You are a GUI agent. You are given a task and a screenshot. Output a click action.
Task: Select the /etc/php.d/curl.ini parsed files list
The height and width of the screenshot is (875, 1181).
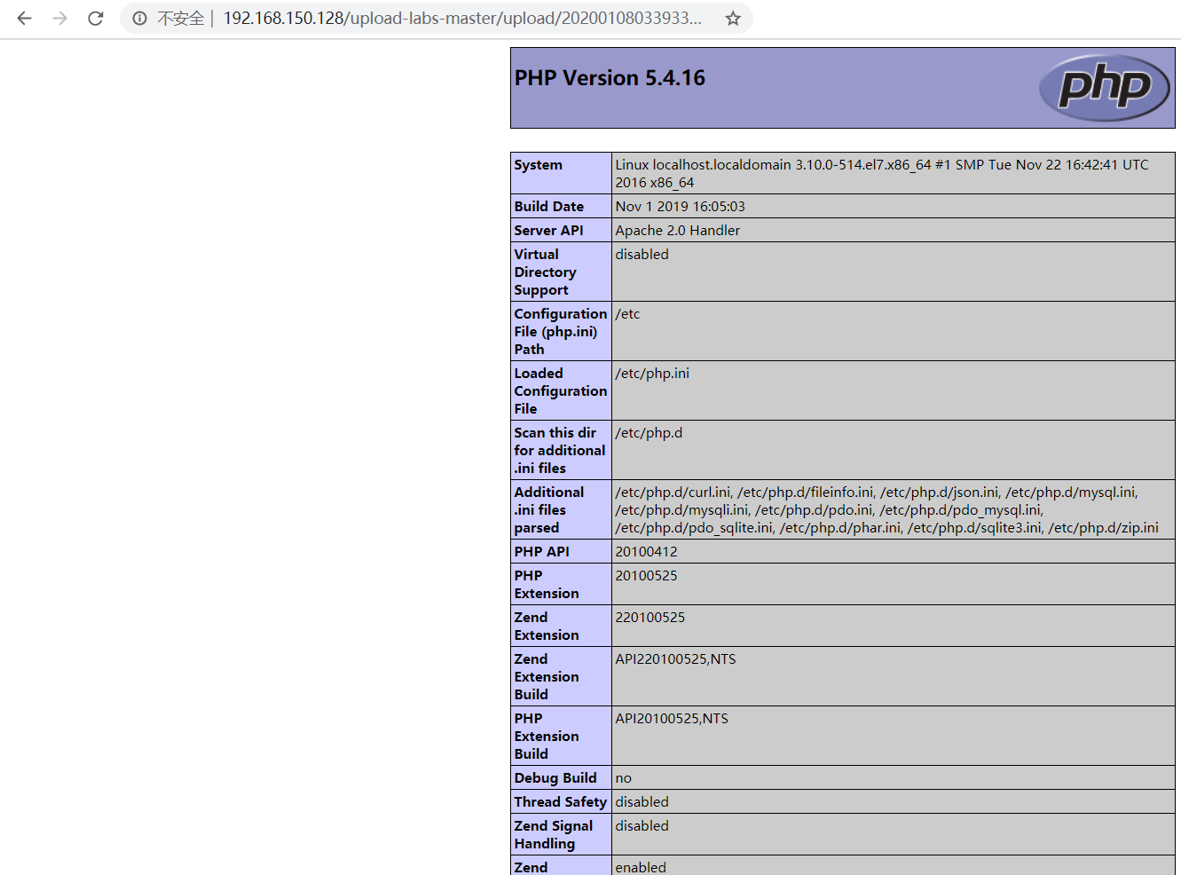[887, 510]
